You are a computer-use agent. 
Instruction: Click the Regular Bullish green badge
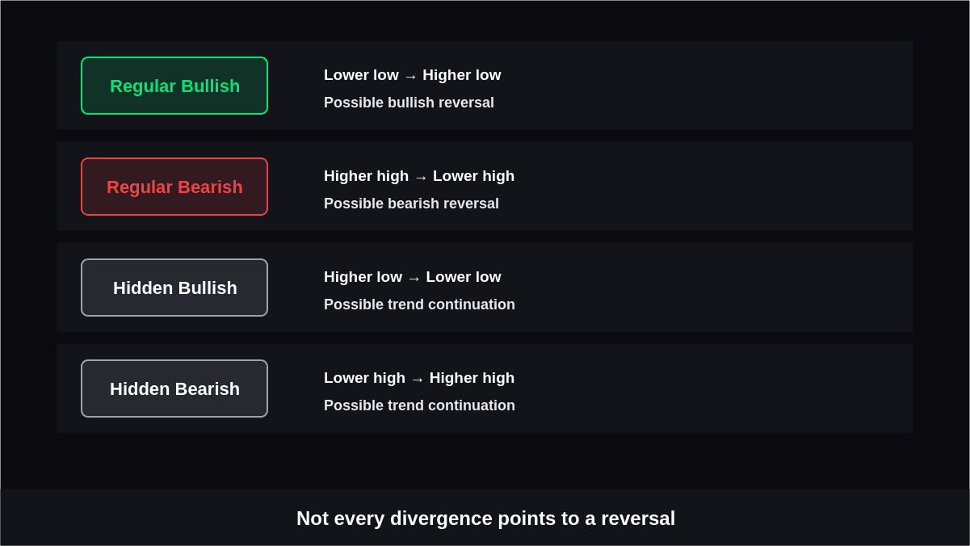(174, 86)
